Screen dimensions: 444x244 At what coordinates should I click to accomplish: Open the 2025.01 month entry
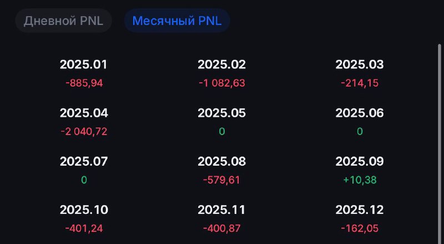pos(84,73)
